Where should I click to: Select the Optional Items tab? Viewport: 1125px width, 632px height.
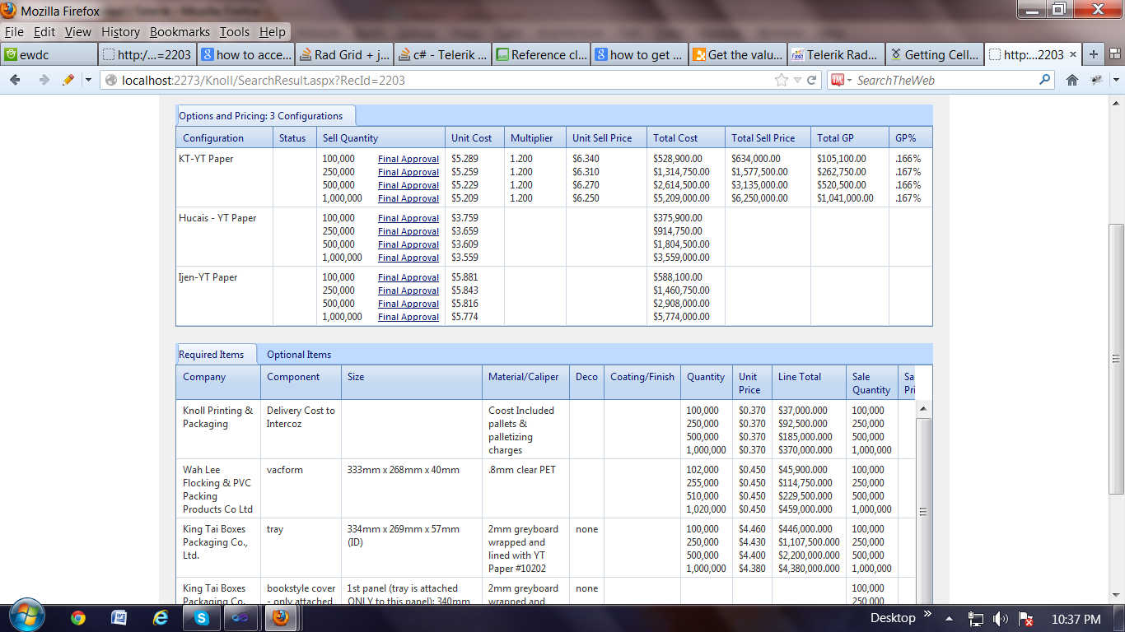[x=299, y=355]
